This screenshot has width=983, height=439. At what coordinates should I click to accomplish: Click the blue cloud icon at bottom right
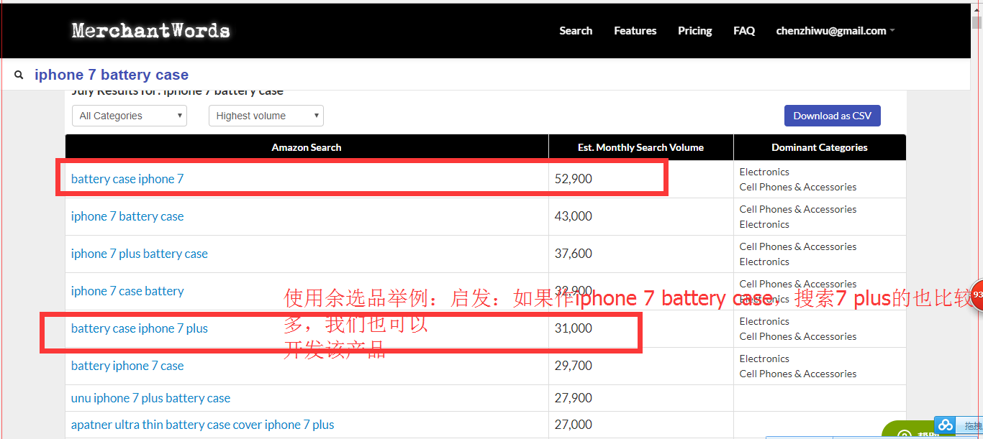[x=945, y=425]
